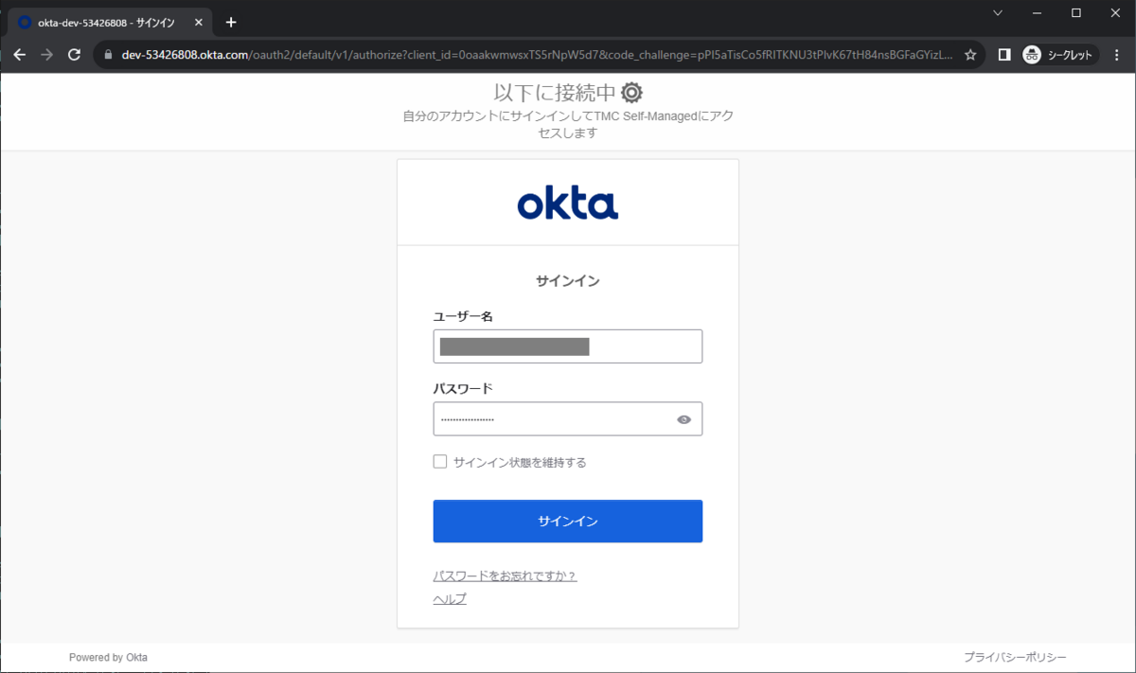The width and height of the screenshot is (1136, 673).
Task: Open パスワードをお忘れですか？ link
Action: point(505,576)
